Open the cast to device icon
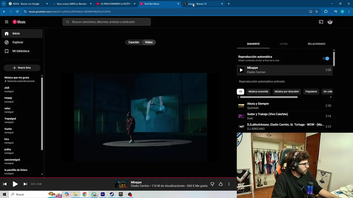The width and height of the screenshot is (353, 198). coord(321,22)
